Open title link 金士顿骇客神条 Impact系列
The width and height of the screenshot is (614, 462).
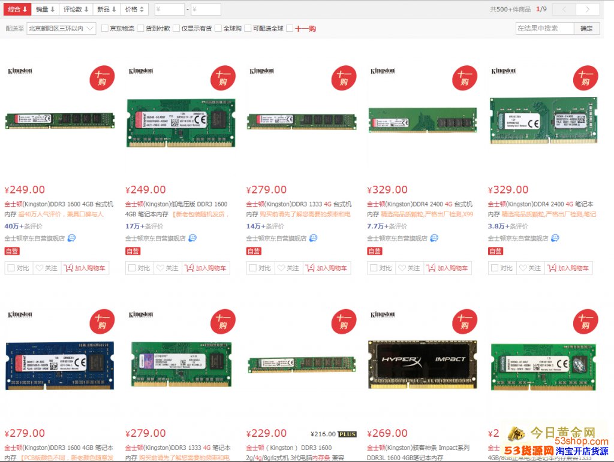[x=418, y=452]
